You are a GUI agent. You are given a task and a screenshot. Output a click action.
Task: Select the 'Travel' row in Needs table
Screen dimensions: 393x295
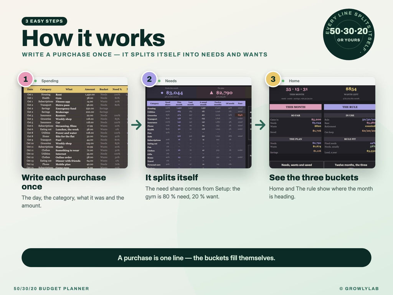(196, 161)
